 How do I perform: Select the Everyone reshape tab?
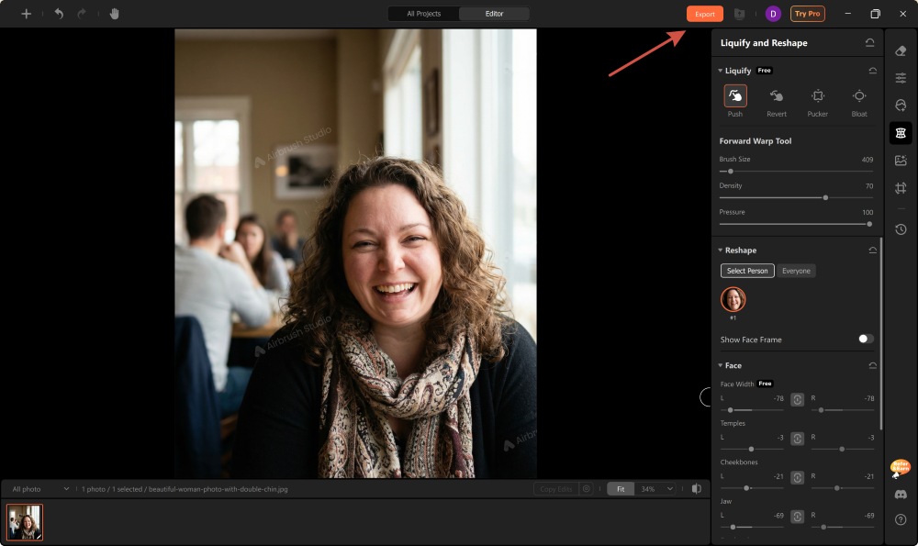796,271
